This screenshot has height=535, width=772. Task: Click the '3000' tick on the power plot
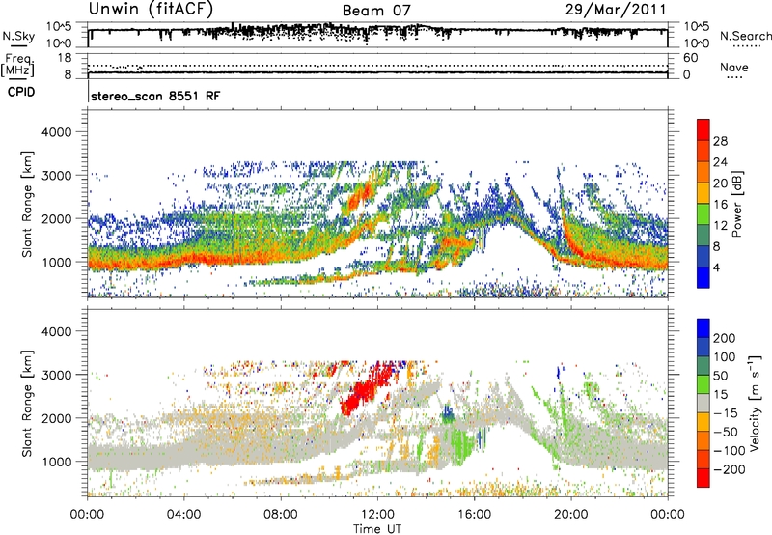click(x=57, y=176)
